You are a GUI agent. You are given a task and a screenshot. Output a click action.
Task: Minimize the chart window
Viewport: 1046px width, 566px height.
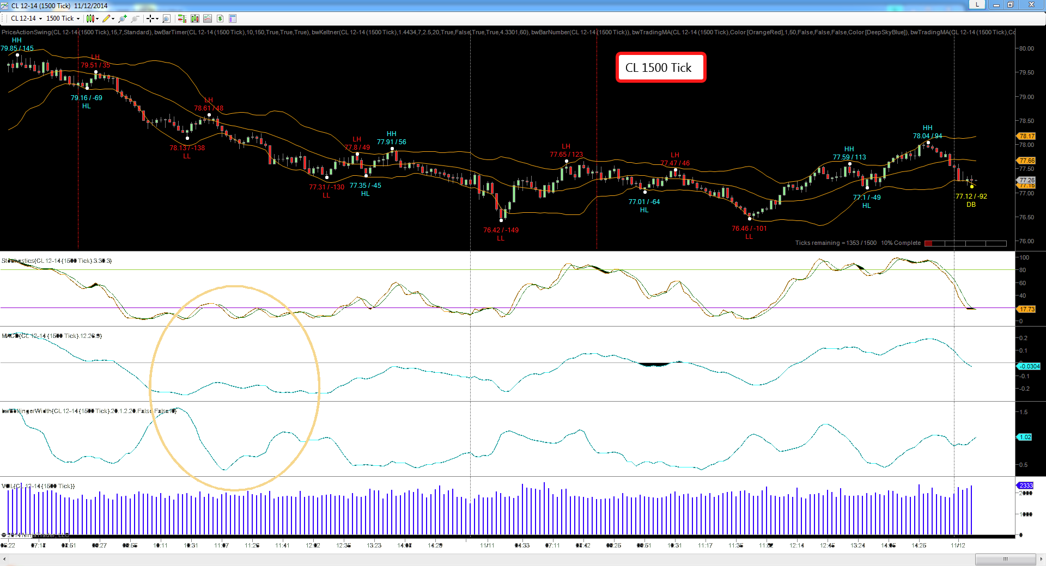coord(996,5)
